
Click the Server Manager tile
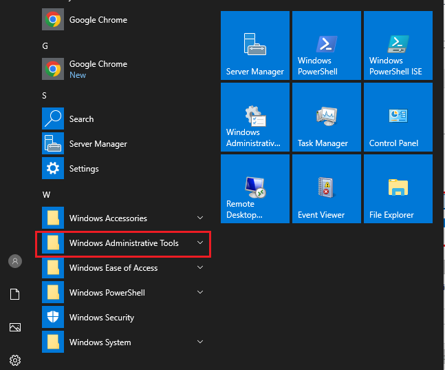point(255,45)
